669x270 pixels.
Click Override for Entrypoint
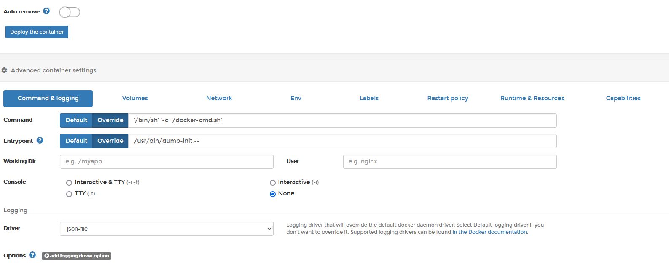tap(110, 141)
